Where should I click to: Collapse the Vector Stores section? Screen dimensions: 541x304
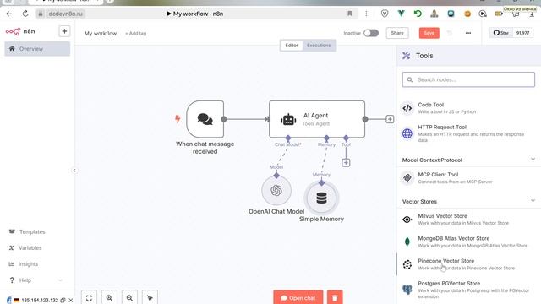(x=533, y=201)
